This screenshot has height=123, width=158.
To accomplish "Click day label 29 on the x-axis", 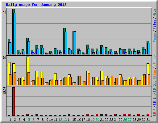I will 139,120.
